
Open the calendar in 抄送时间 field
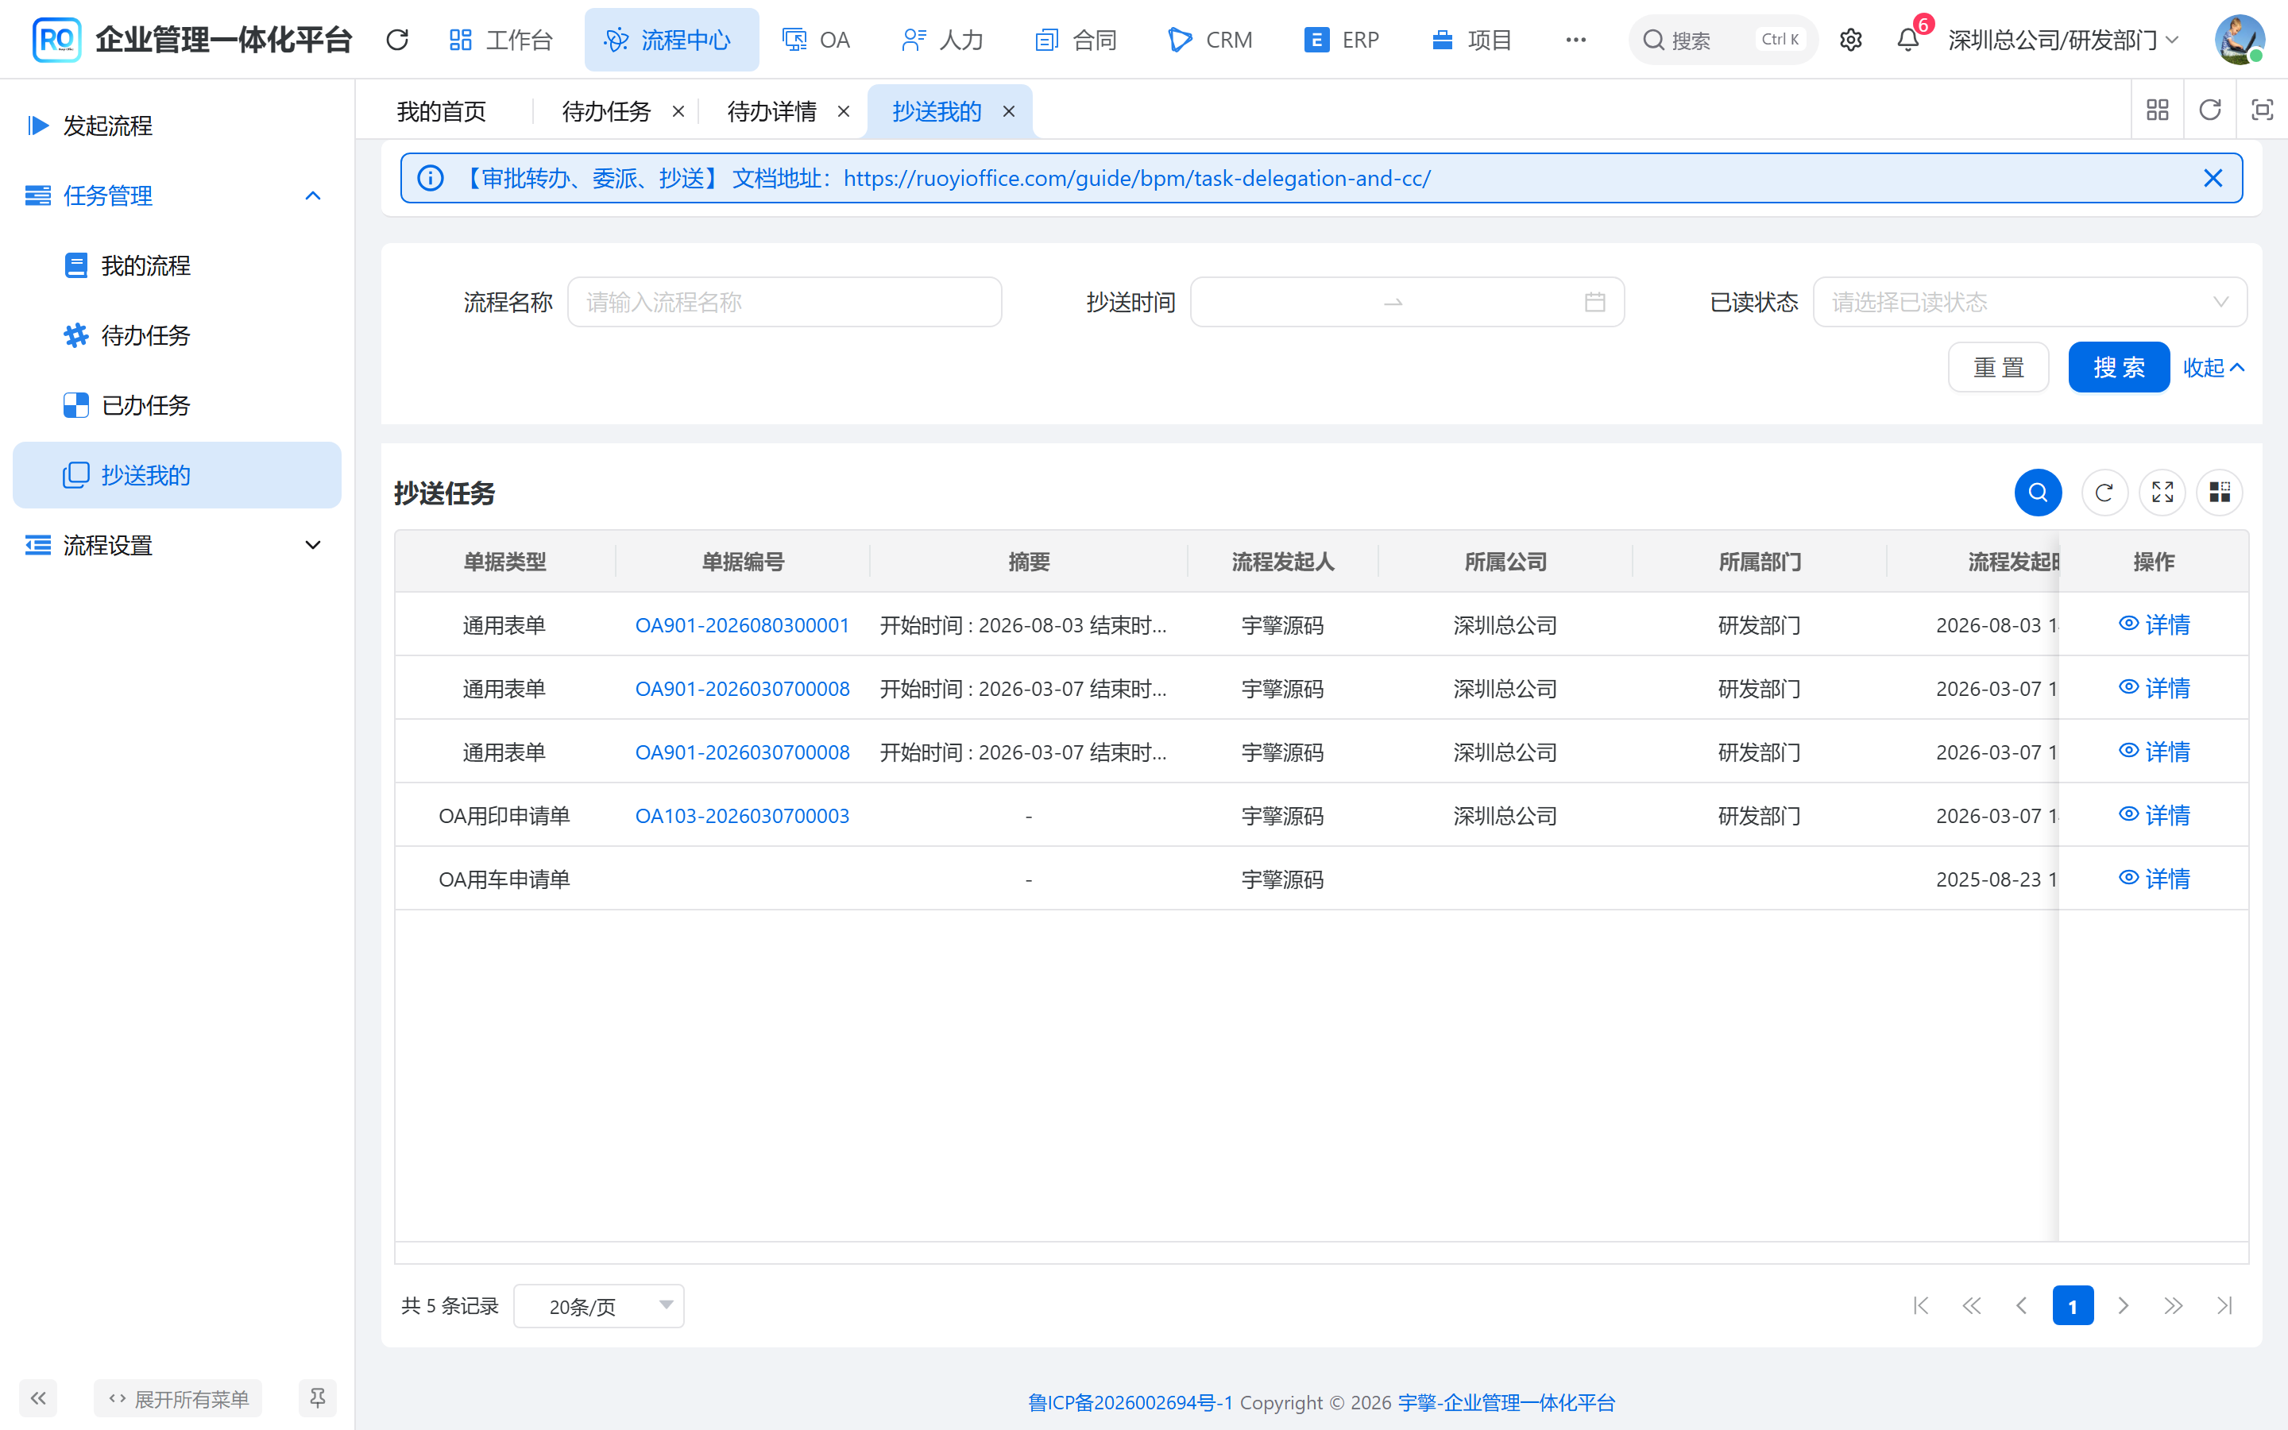[x=1594, y=303]
